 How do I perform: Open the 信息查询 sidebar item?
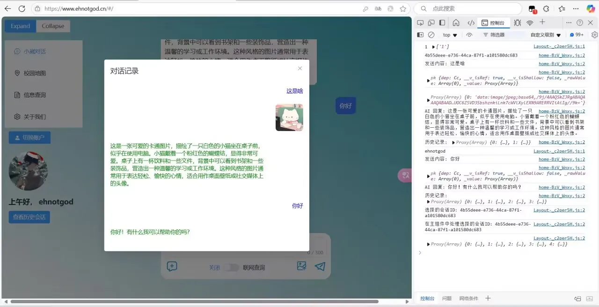[44, 95]
